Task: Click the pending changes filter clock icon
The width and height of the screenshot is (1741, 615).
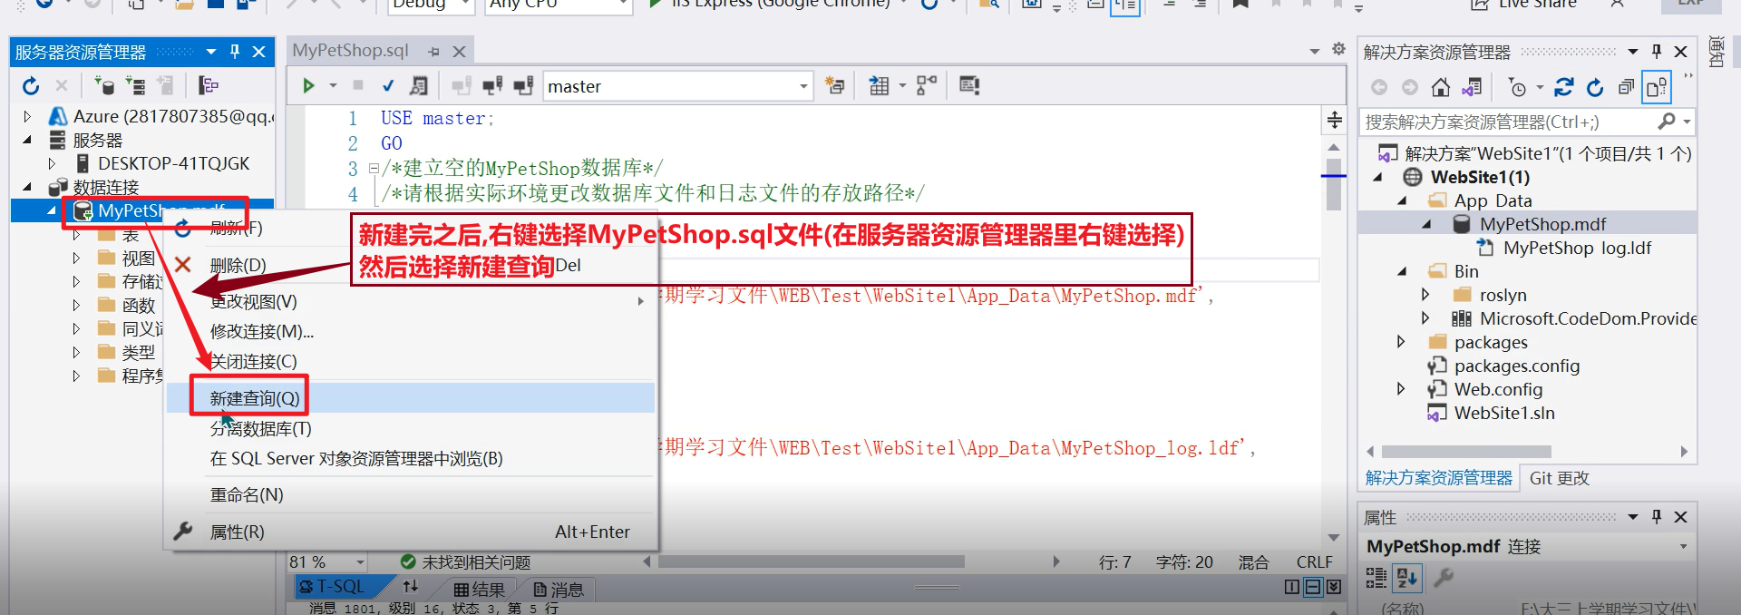Action: click(x=1517, y=87)
